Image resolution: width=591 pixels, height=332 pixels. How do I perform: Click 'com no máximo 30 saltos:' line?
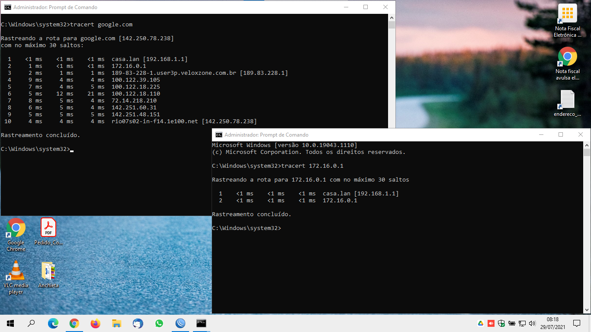(42, 45)
